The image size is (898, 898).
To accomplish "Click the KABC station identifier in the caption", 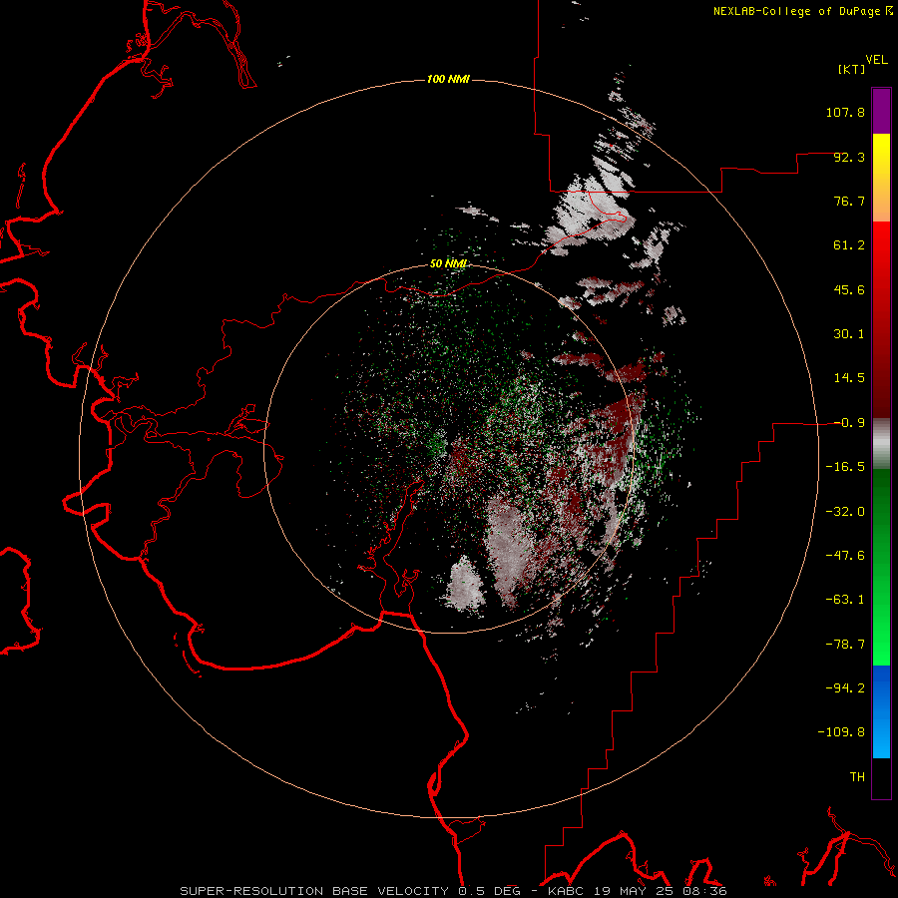I will coord(566,891).
